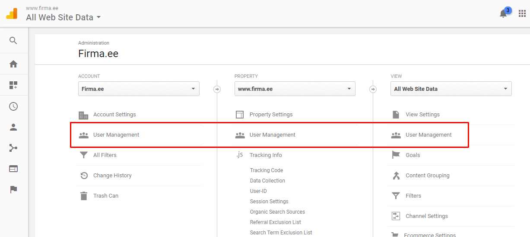Open notifications bell with badge

(x=503, y=13)
